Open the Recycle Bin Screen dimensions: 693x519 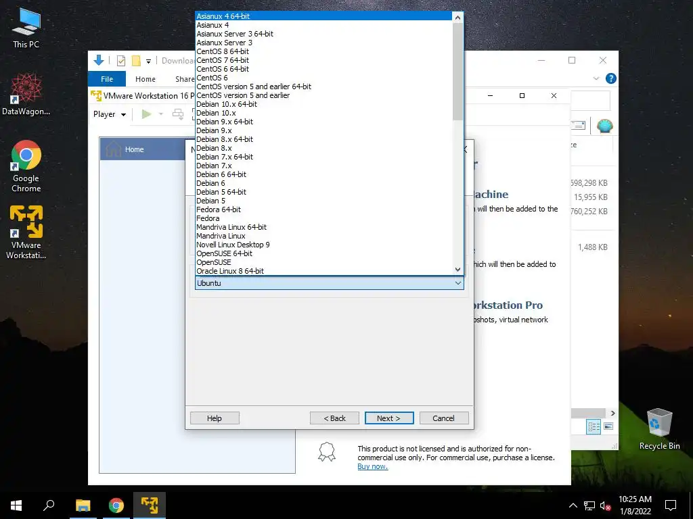659,428
